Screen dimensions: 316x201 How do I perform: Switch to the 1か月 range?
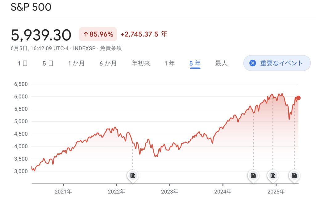tap(77, 63)
